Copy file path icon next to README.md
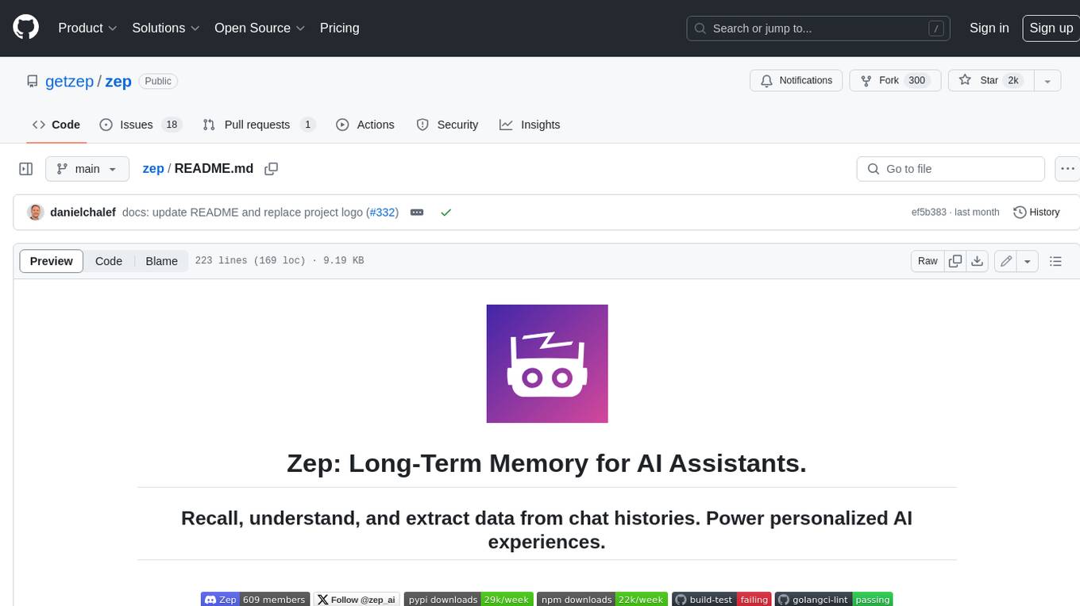The height and width of the screenshot is (606, 1080). [271, 169]
